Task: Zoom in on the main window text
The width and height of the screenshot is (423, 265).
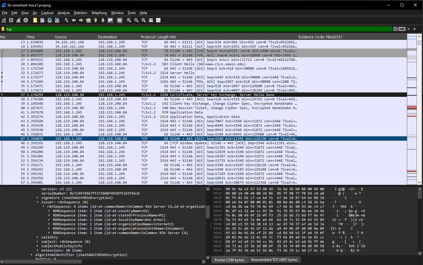Action: [129, 20]
